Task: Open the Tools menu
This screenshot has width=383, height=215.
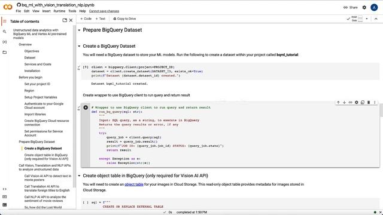Action: (x=72, y=11)
